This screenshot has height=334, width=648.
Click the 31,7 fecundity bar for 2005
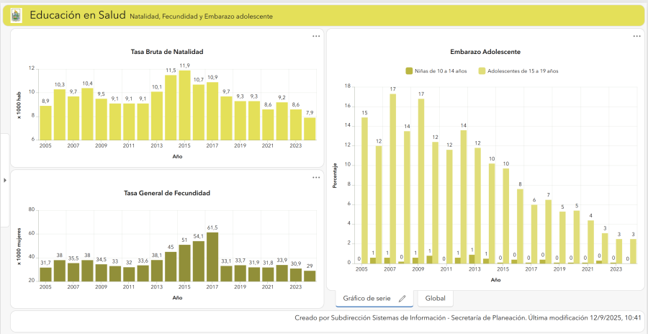[46, 274]
